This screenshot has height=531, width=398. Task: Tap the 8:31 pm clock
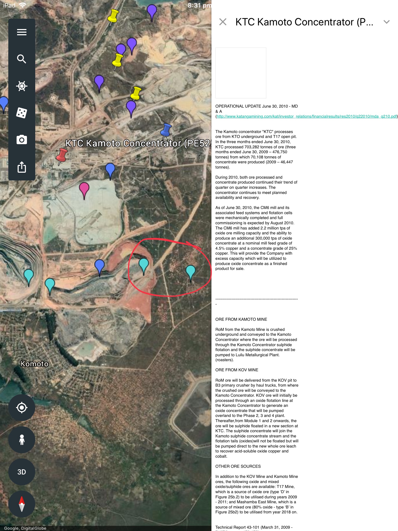[200, 5]
